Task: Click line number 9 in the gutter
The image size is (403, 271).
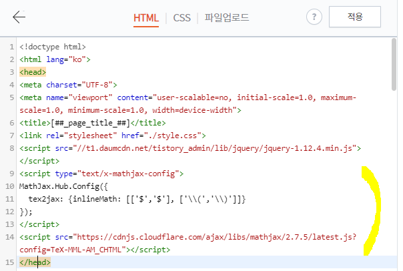Action: pos(11,174)
